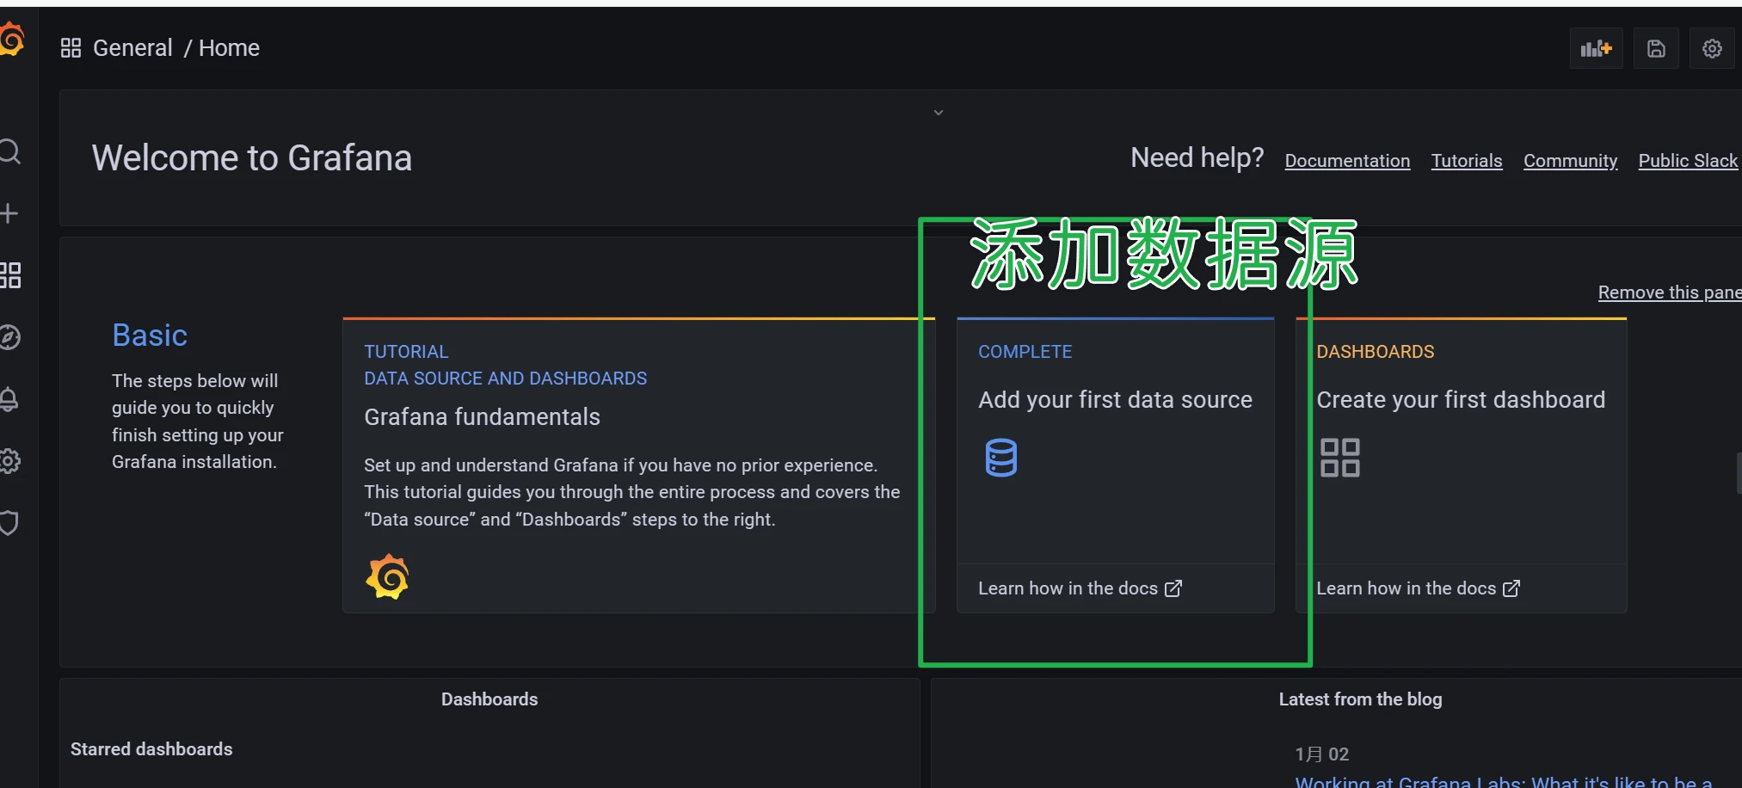Open Server Admin shield icon in sidebar
This screenshot has width=1742, height=788.
(9, 523)
